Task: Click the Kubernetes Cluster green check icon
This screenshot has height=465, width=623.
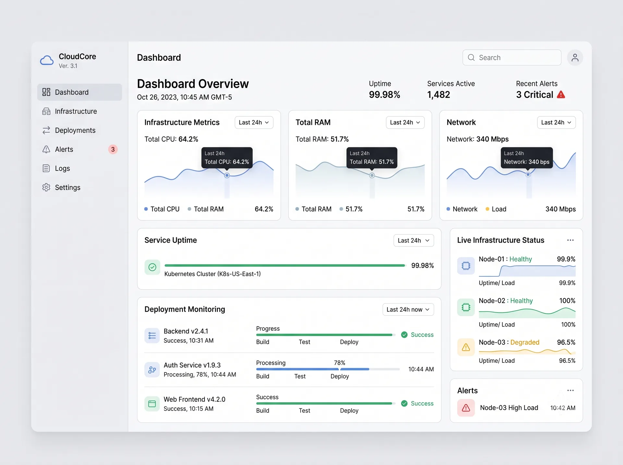Action: coord(152,267)
